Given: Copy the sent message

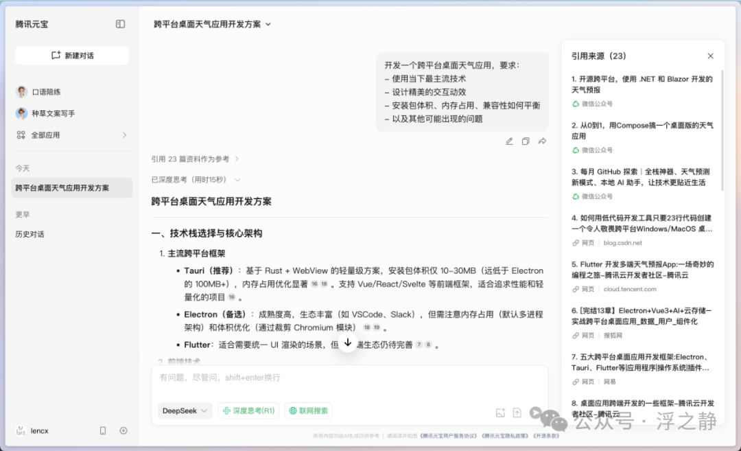Looking at the screenshot, I should [x=526, y=141].
